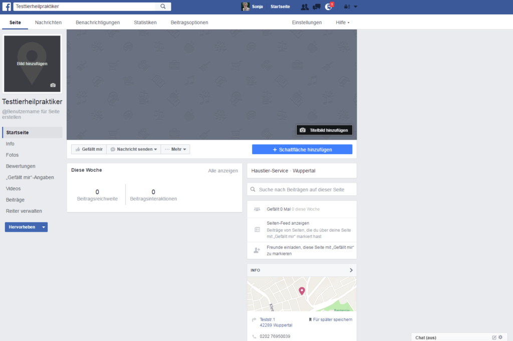
Task: Click Bild hinzufügen profile picture placeholder
Action: [x=32, y=64]
